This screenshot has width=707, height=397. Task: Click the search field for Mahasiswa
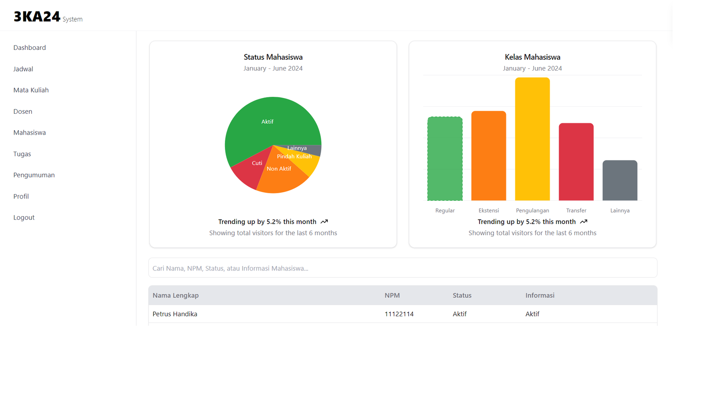tap(403, 268)
